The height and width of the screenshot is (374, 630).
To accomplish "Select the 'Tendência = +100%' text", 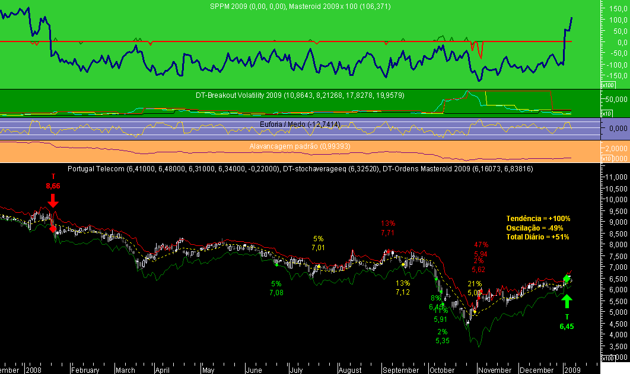I will pos(539,219).
